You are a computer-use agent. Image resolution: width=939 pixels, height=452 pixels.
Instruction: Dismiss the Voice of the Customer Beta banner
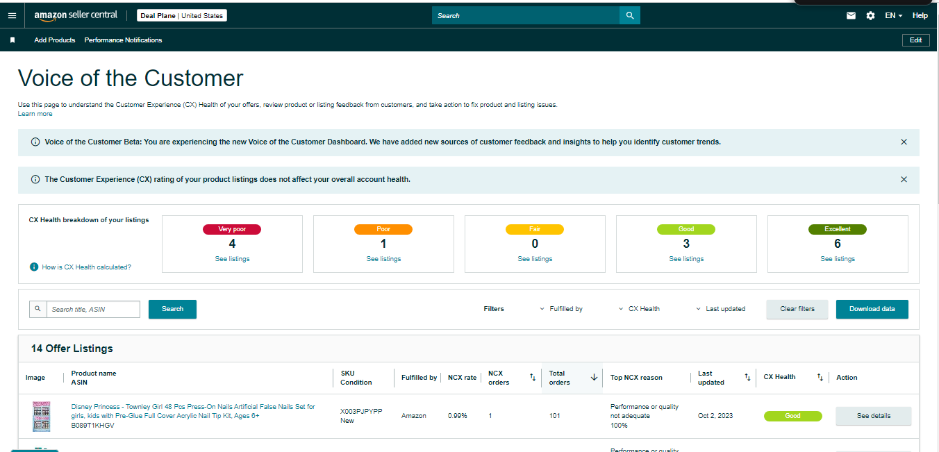904,142
